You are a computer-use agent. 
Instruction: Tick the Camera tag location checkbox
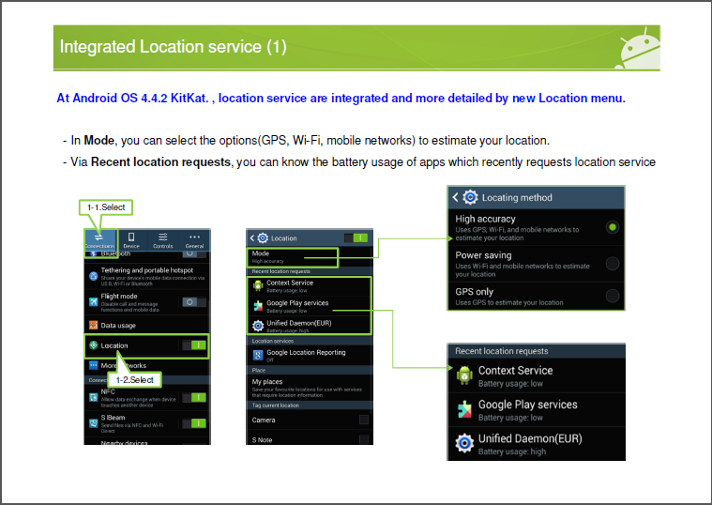tap(364, 420)
